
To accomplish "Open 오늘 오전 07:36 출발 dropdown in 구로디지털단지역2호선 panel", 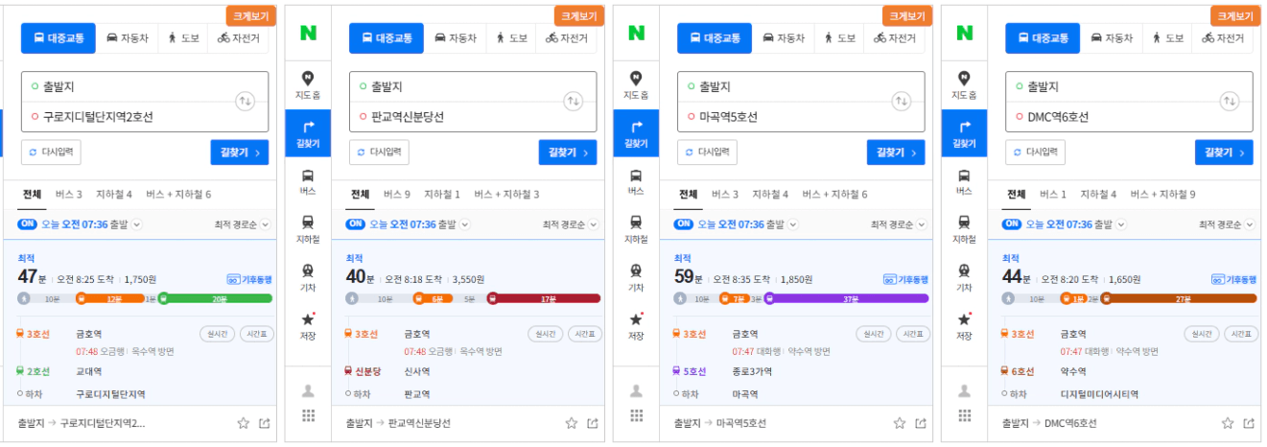I will [x=92, y=224].
